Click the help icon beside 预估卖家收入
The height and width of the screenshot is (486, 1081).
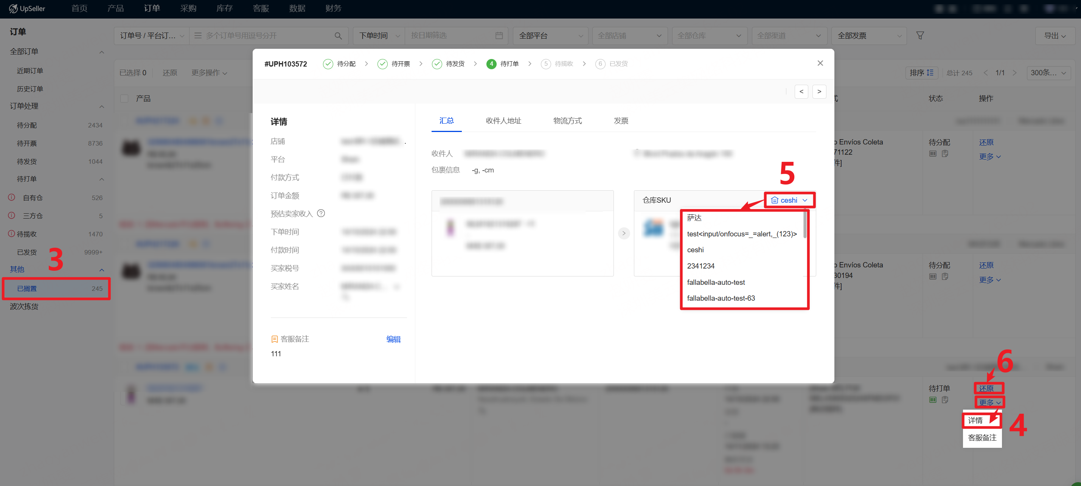tap(321, 213)
